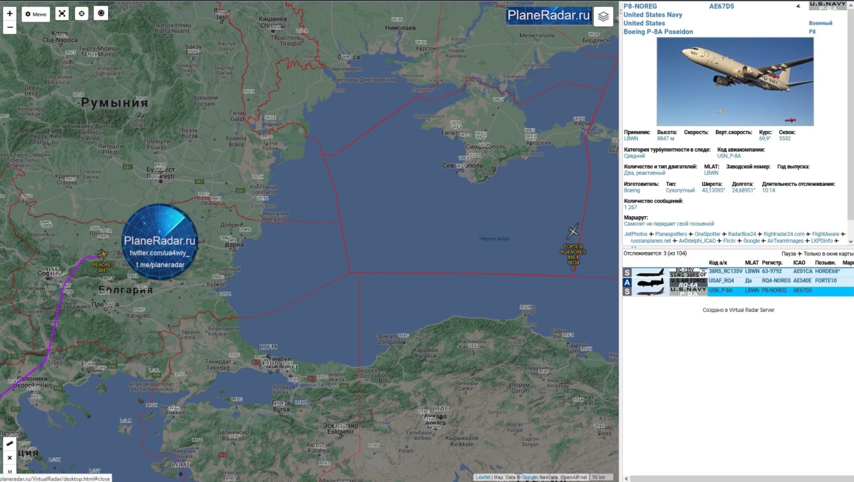Click the A badge on RQ-4 row
The image size is (854, 482).
(x=627, y=282)
